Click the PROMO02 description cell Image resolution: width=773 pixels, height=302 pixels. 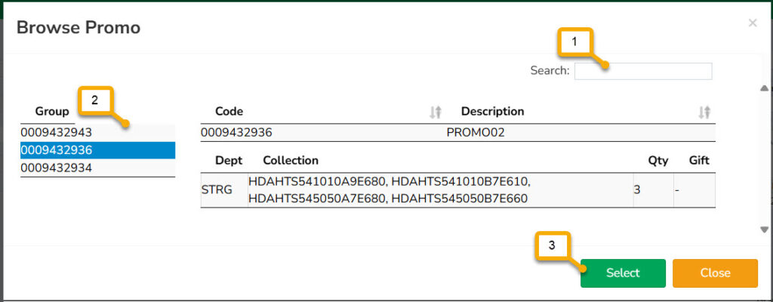(475, 133)
